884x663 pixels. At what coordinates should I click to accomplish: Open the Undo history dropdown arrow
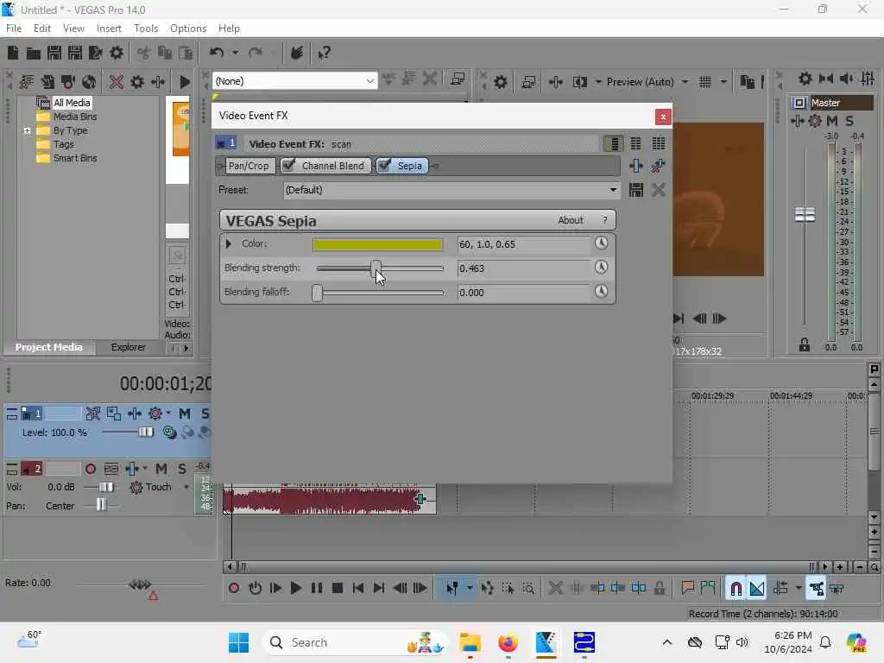(235, 53)
